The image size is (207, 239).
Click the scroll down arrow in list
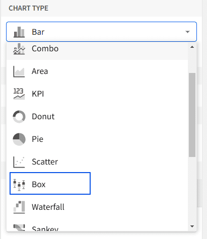pyautogui.click(x=192, y=226)
